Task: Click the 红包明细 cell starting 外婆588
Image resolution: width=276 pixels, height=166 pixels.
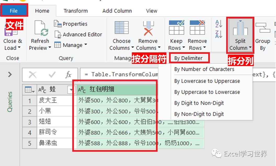Action: (140, 143)
